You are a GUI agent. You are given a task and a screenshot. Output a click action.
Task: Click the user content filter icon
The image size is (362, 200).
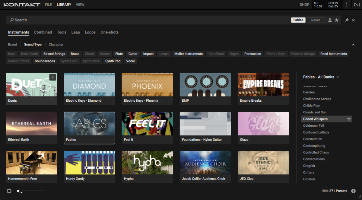point(330,20)
